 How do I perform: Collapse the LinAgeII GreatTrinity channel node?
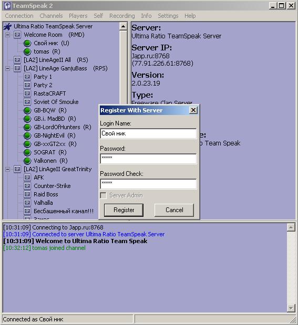(7, 169)
